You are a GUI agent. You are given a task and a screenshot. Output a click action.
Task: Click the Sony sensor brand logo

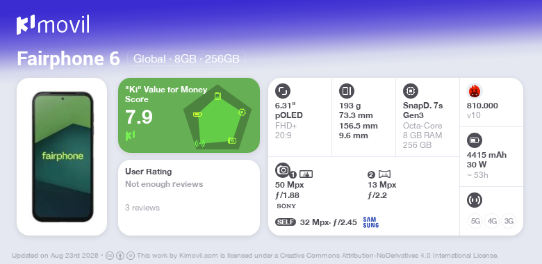[286, 206]
